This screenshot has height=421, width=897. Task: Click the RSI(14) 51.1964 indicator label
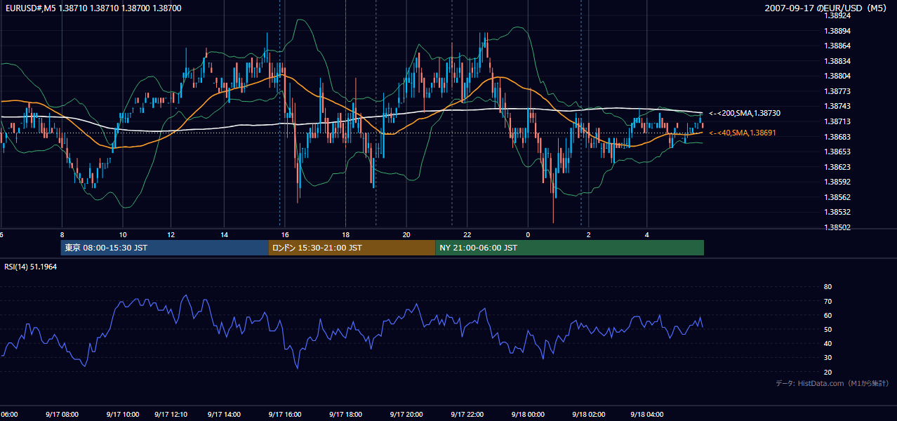(31, 267)
